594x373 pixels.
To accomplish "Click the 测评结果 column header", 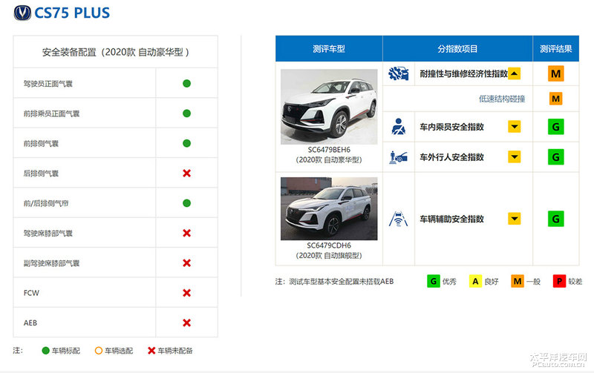I will 555,48.
